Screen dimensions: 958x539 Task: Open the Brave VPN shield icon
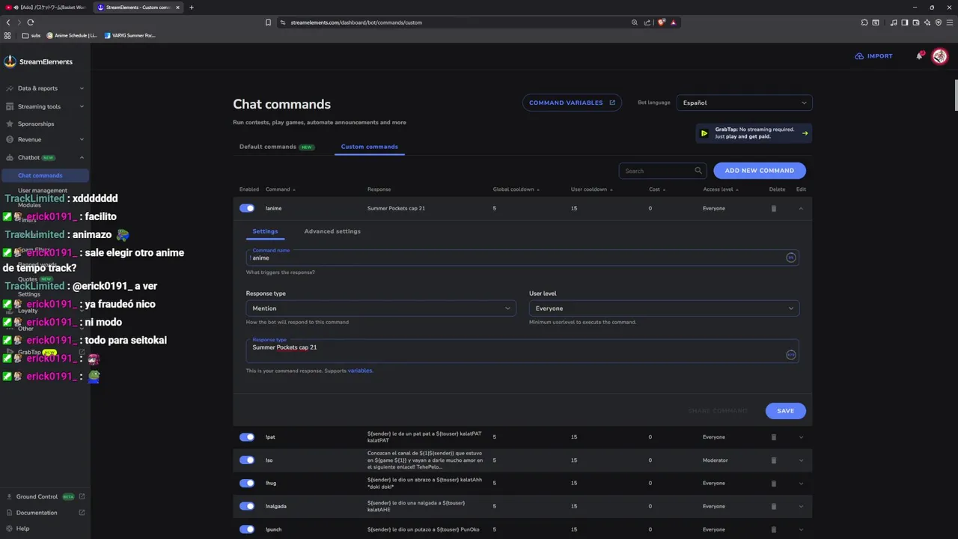[x=939, y=22]
